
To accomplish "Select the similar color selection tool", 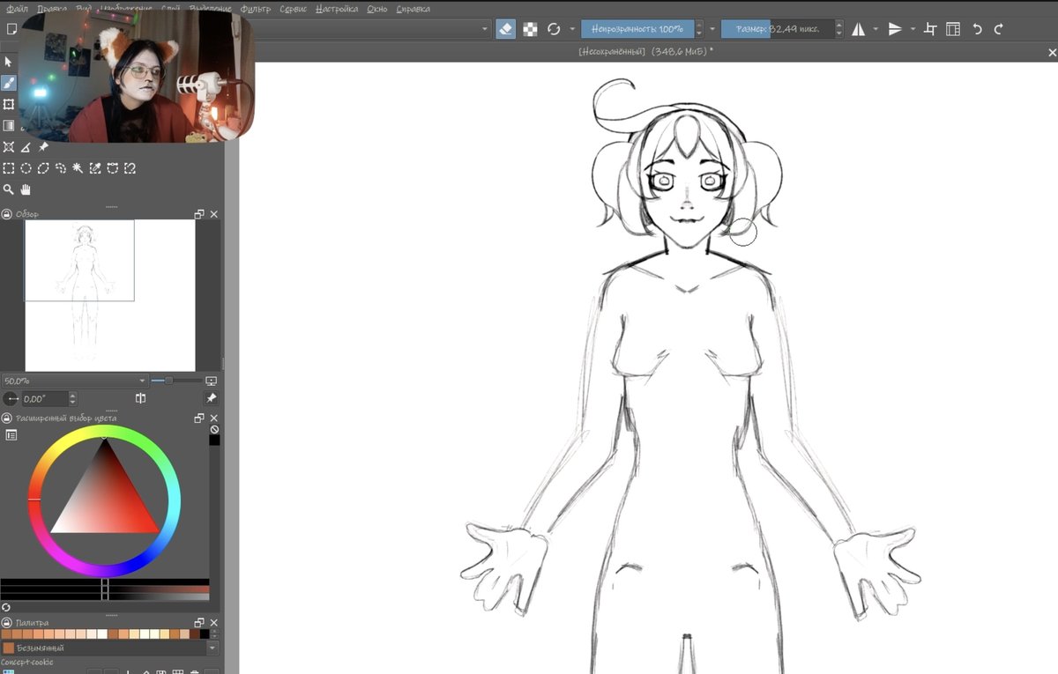I will [95, 168].
